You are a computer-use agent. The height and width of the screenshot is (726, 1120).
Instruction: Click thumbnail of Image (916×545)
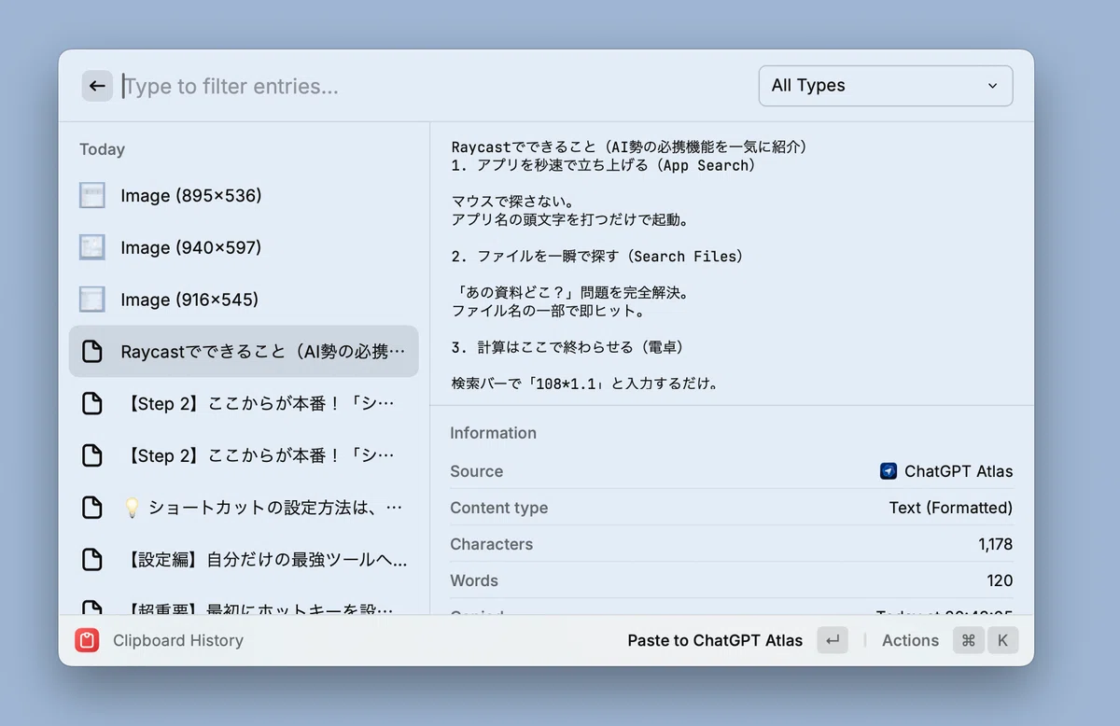92,300
